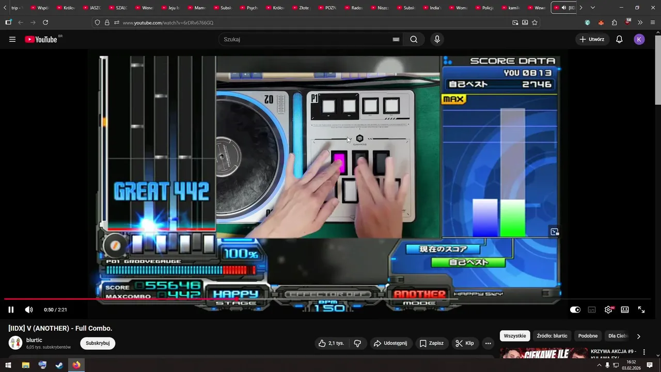Select the Podobne filter chip
This screenshot has height=372, width=661.
tap(588, 336)
